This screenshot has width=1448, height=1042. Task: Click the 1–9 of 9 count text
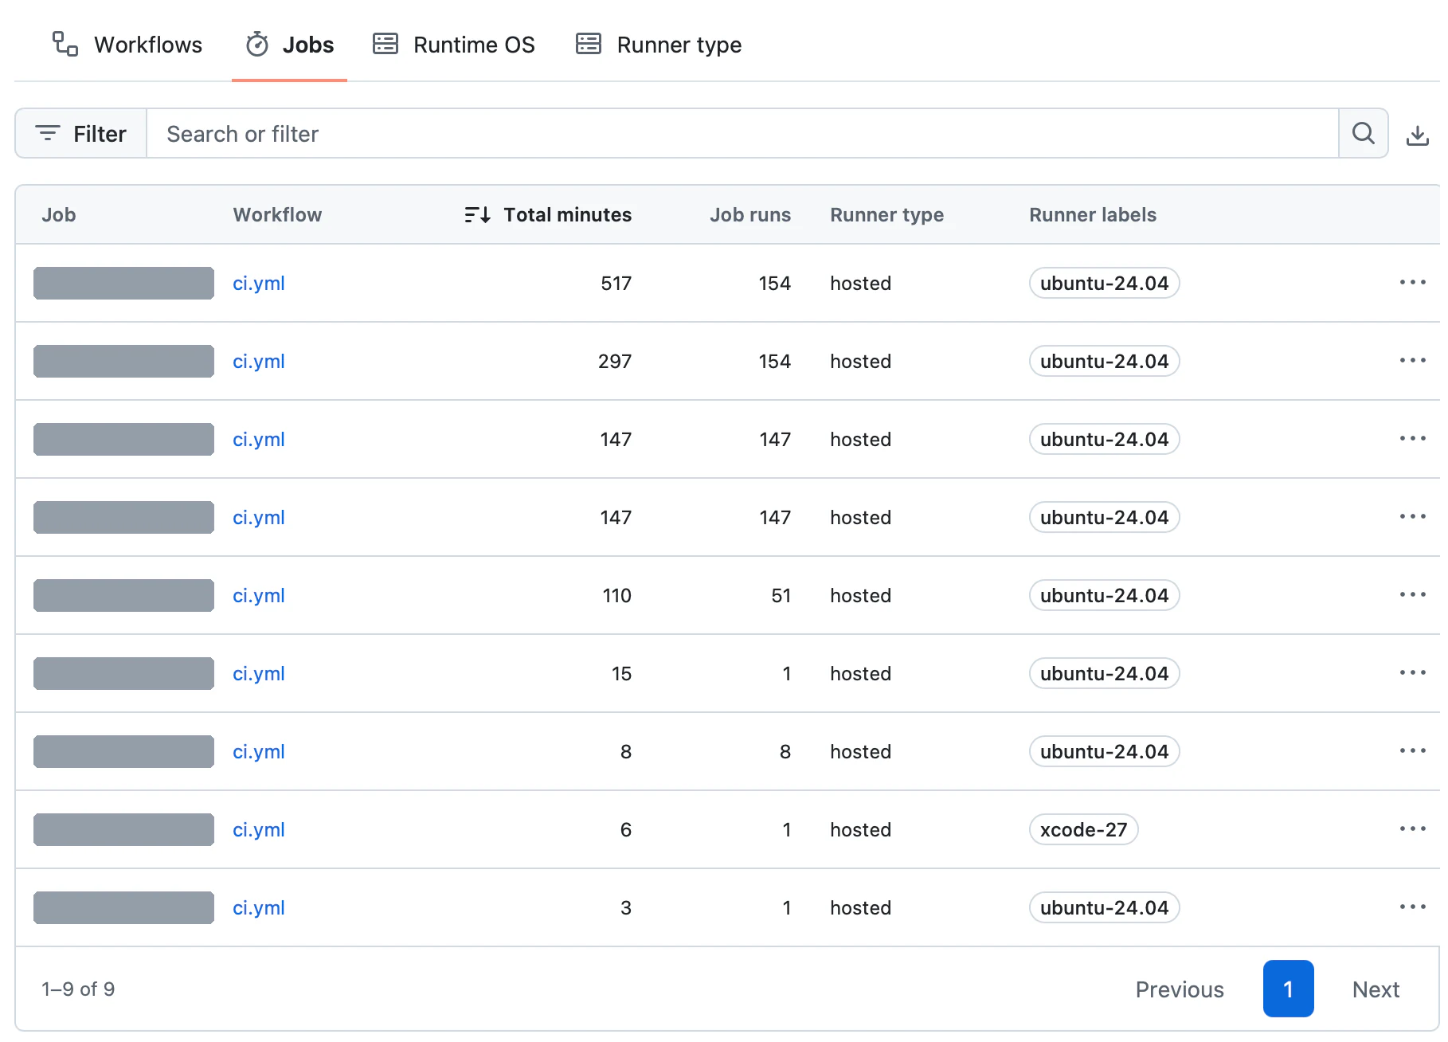point(78,989)
